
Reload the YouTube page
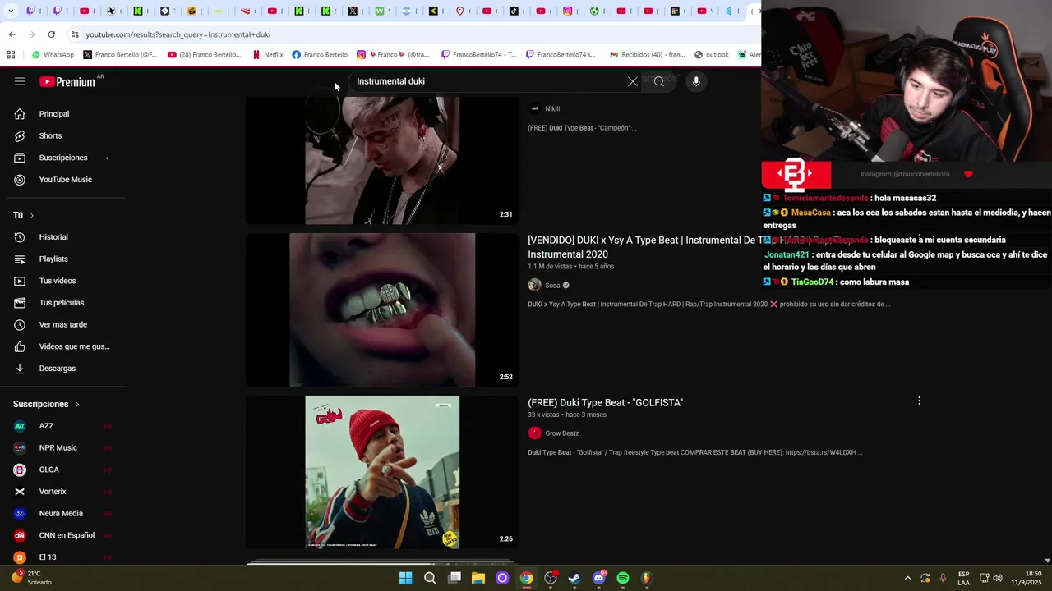tap(51, 34)
